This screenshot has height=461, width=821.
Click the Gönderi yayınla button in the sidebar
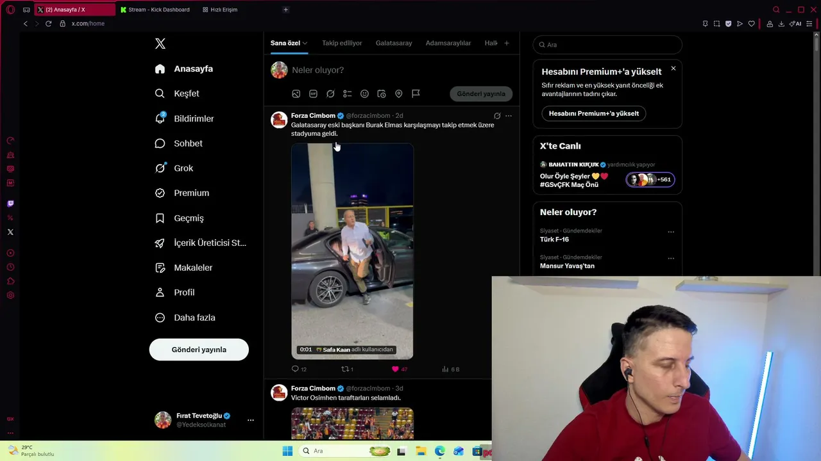[x=199, y=350]
